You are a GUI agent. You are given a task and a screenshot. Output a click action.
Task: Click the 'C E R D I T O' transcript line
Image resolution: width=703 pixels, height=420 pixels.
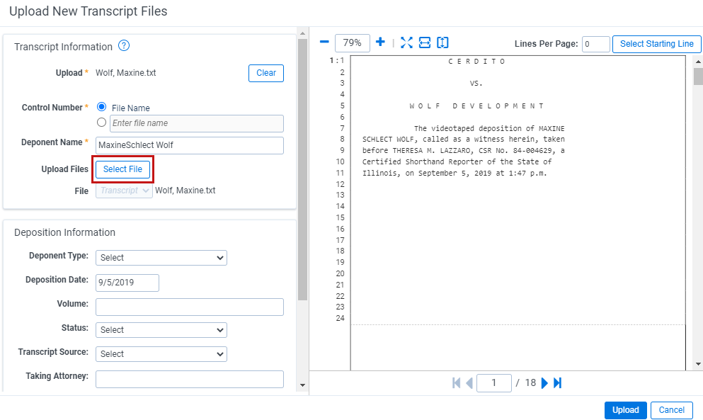476,62
